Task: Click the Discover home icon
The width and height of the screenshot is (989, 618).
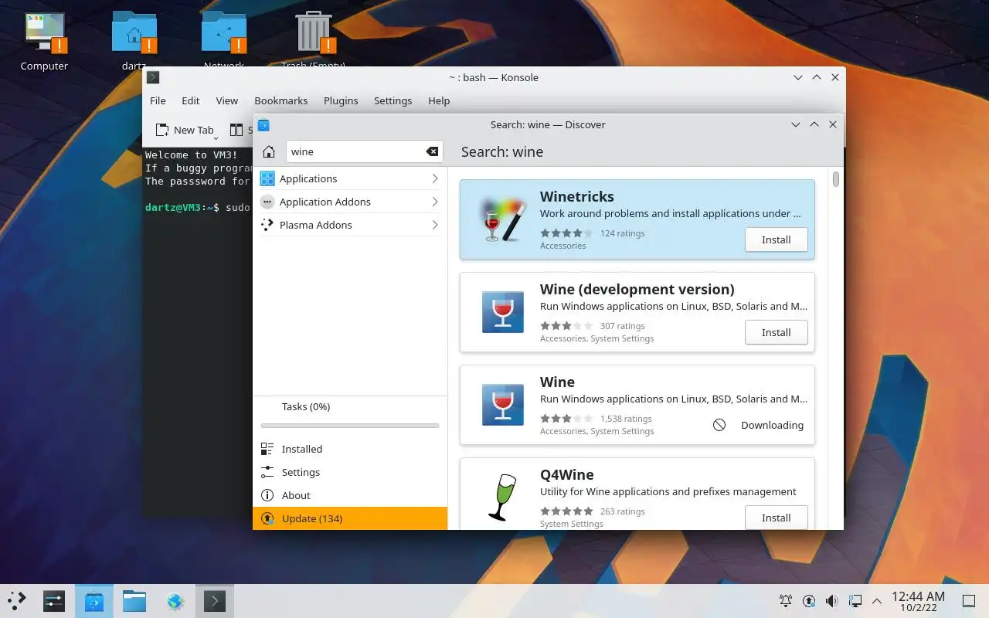Action: [268, 151]
